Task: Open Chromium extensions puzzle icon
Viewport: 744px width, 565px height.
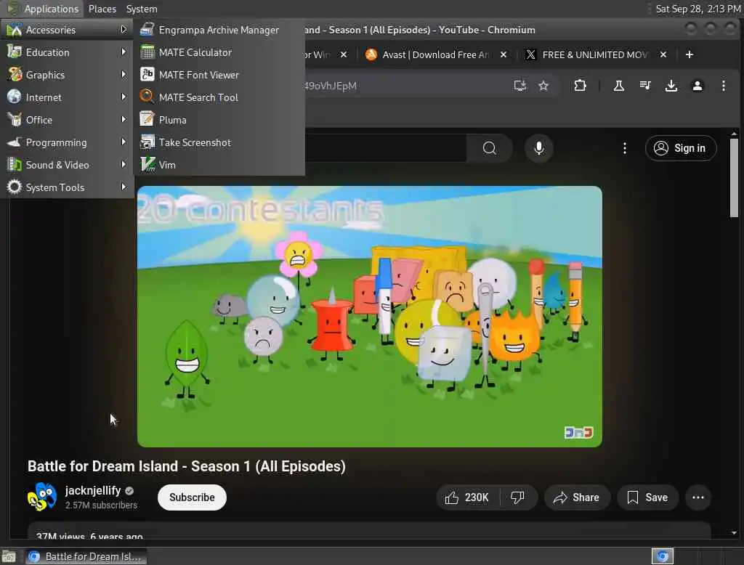Action: click(x=580, y=86)
